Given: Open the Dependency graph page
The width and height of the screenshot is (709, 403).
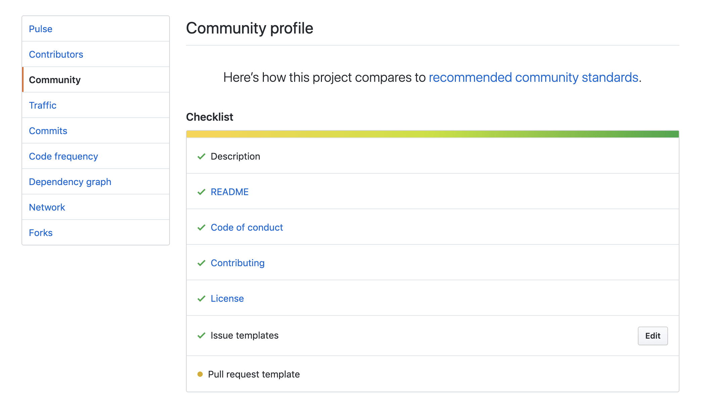Looking at the screenshot, I should tap(70, 182).
